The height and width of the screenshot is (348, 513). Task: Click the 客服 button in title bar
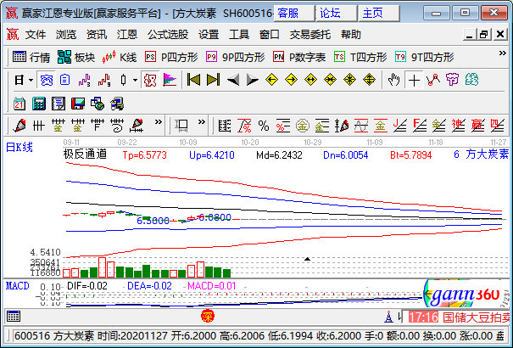click(293, 13)
